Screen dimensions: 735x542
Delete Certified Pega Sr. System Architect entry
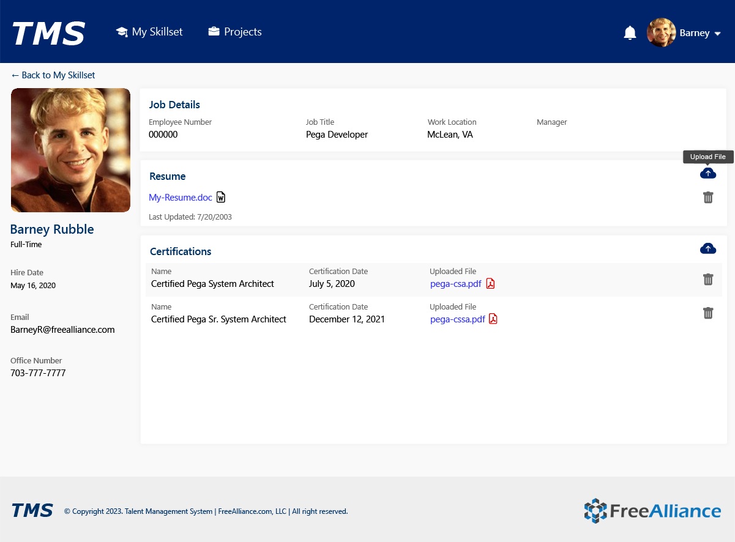tap(708, 313)
